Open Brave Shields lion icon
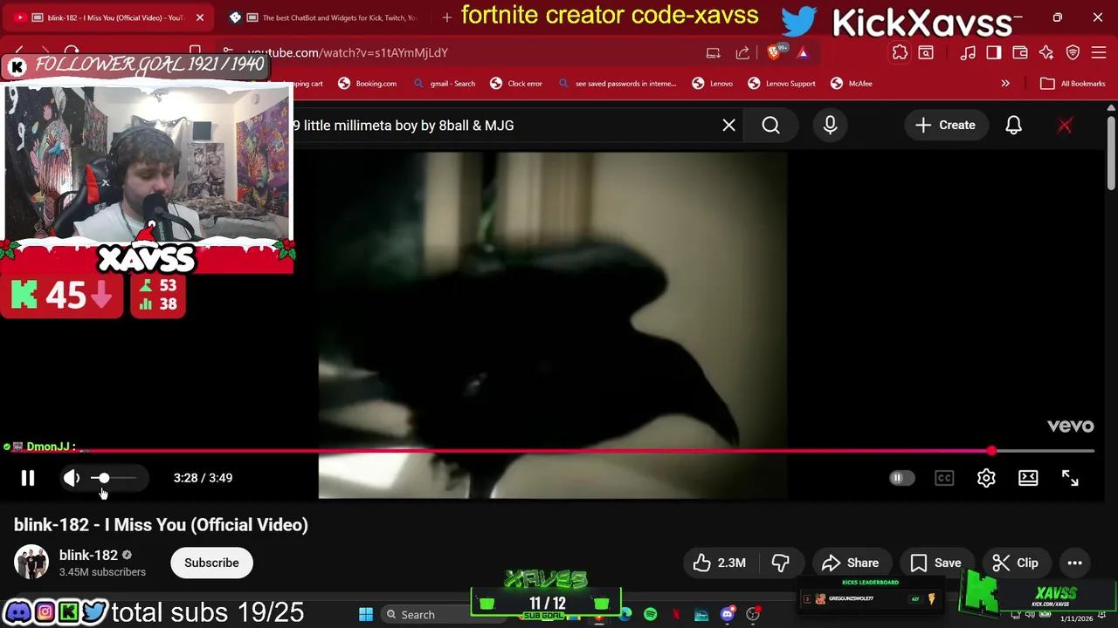 pyautogui.click(x=774, y=52)
